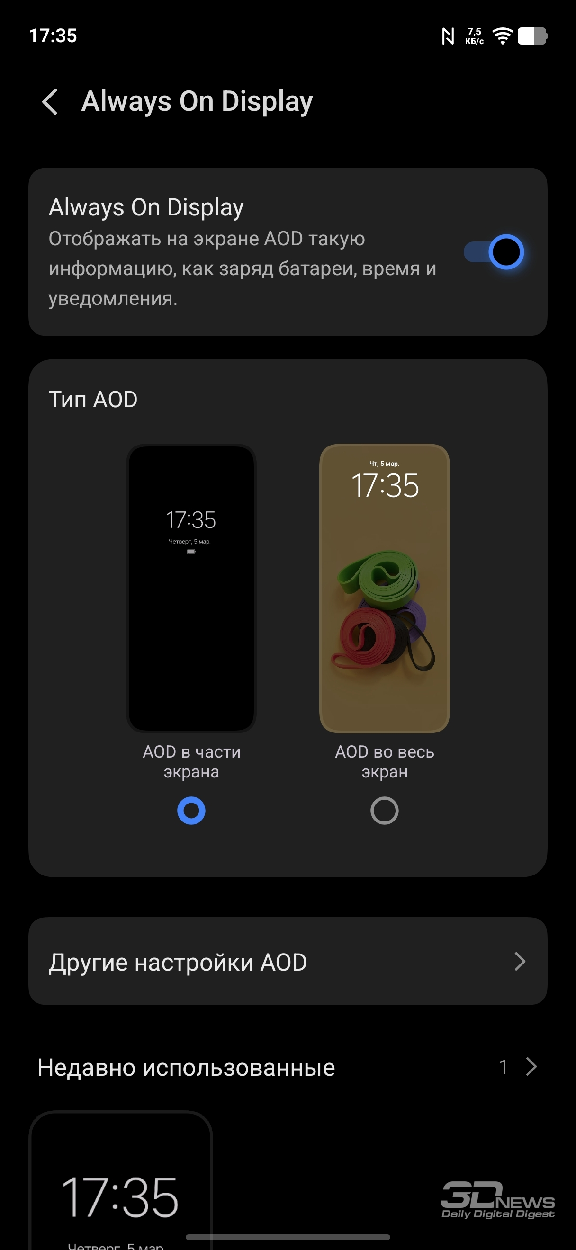The width and height of the screenshot is (576, 1250).
Task: Open Другие настройки AOD menu item
Action: click(288, 961)
